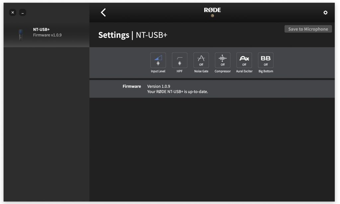Click the 'Settings | NT-USB+' page heading
This screenshot has height=204, width=340.
[133, 35]
